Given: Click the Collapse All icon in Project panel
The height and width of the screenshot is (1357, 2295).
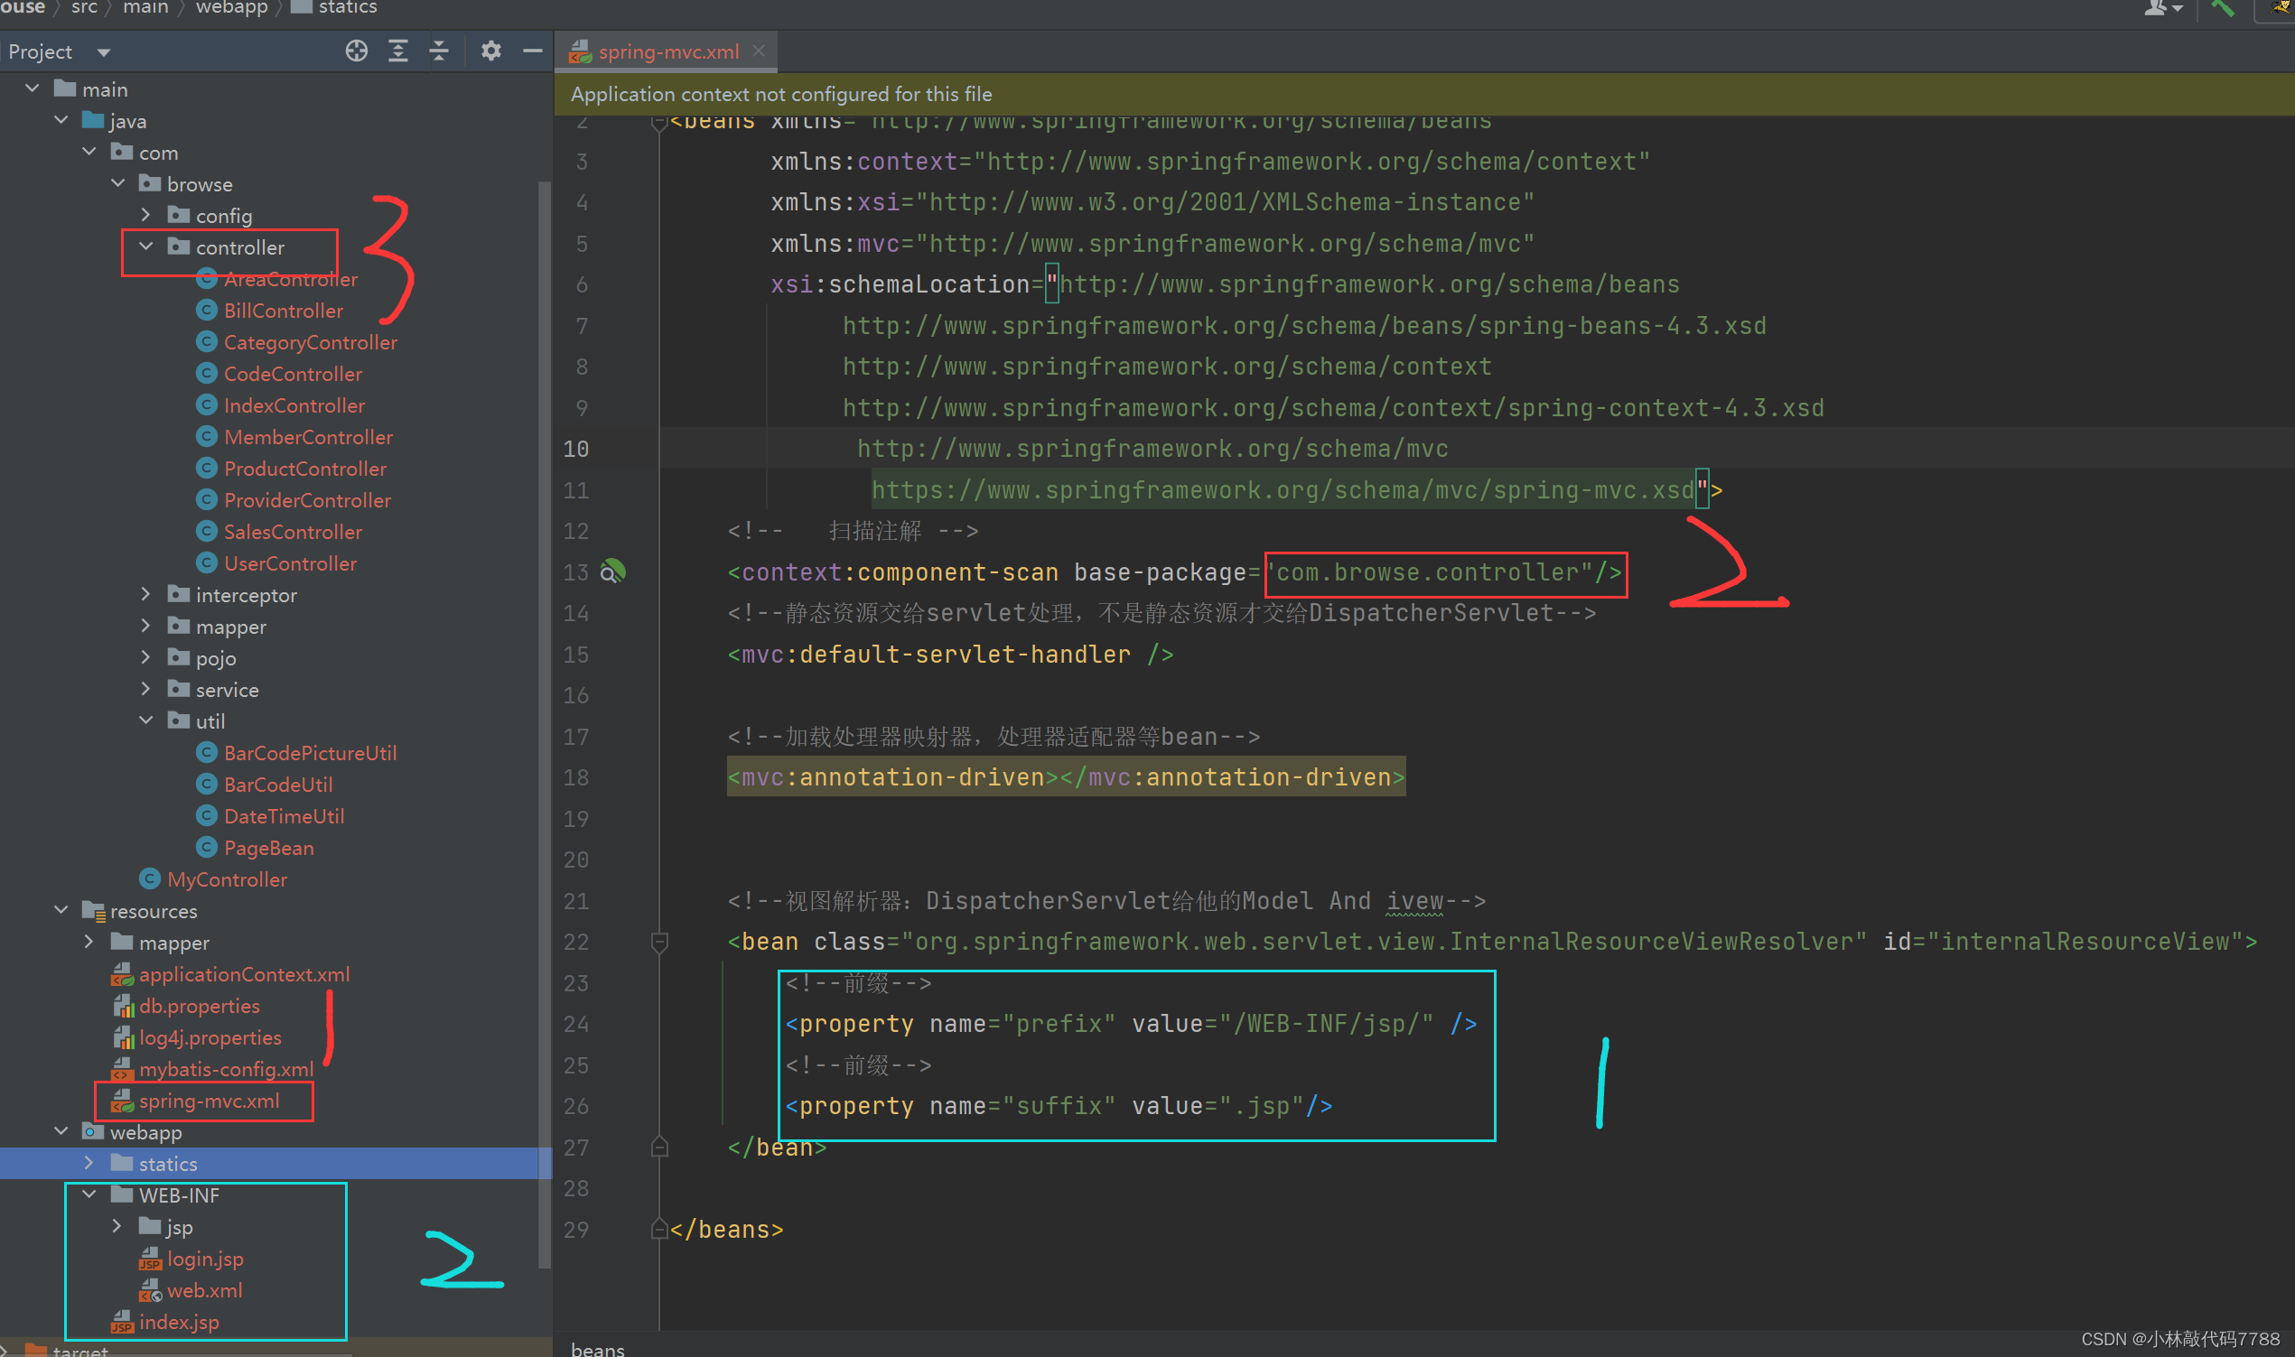Looking at the screenshot, I should (x=439, y=51).
